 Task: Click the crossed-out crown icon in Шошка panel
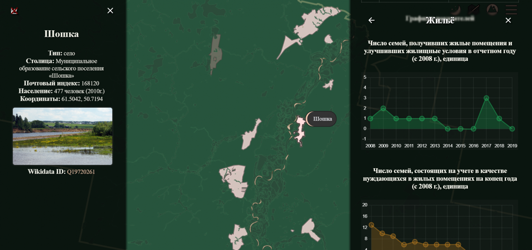[x=14, y=11]
